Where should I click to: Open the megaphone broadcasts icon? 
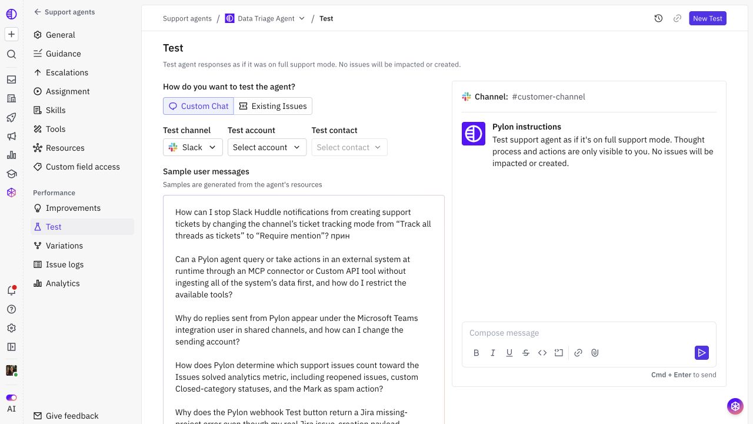[11, 136]
